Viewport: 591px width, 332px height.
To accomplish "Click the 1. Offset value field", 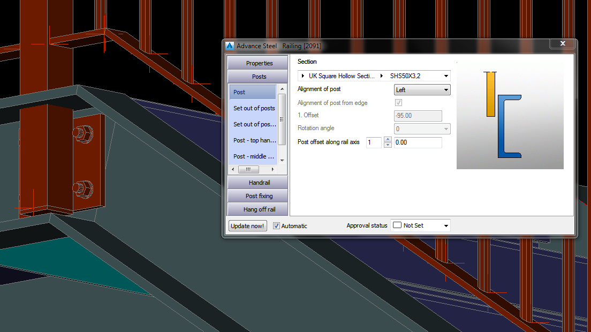I will (418, 116).
